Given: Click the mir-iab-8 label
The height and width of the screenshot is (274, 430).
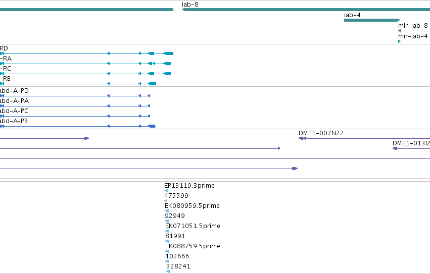Looking at the screenshot, I should (413, 25).
